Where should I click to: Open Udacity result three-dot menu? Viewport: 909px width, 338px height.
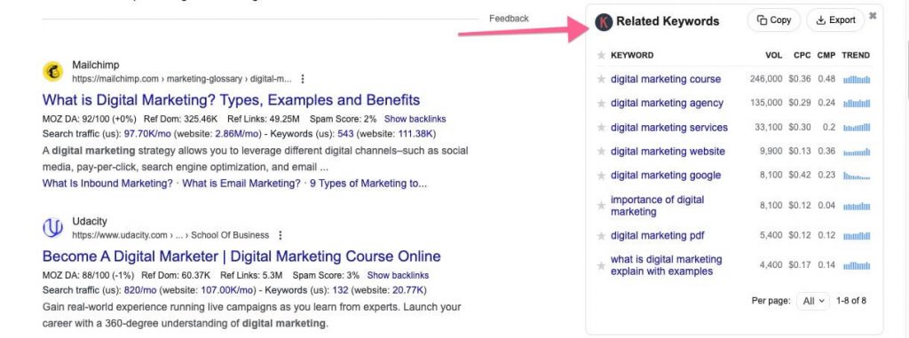[280, 235]
